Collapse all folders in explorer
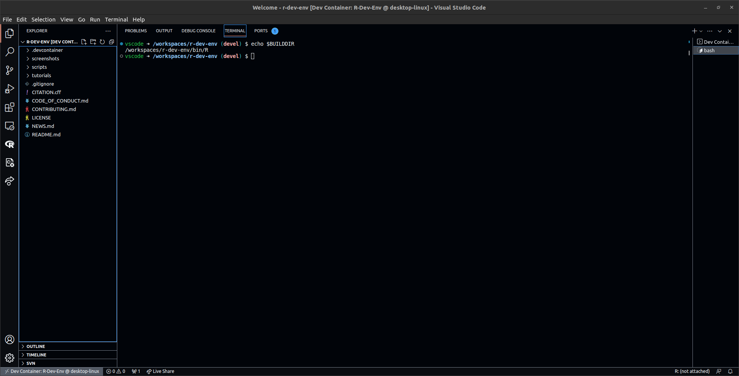 pyautogui.click(x=112, y=42)
